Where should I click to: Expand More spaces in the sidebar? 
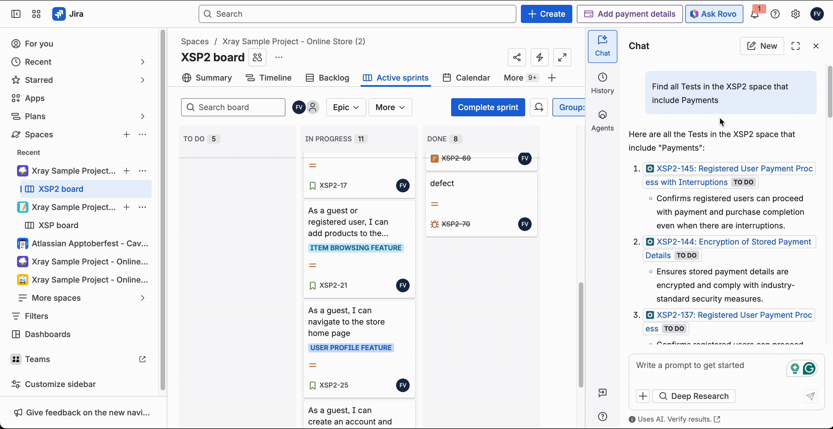tap(56, 298)
